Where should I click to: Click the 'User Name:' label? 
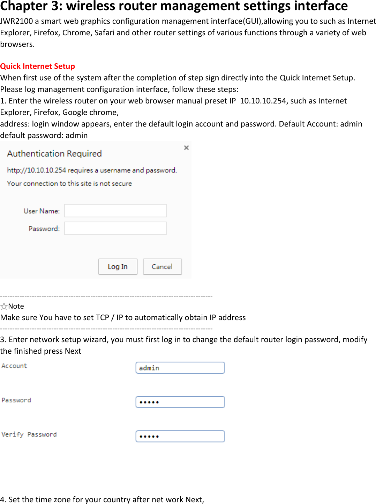[42, 211]
